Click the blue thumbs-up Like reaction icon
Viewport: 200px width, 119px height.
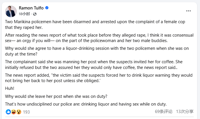click(8, 112)
